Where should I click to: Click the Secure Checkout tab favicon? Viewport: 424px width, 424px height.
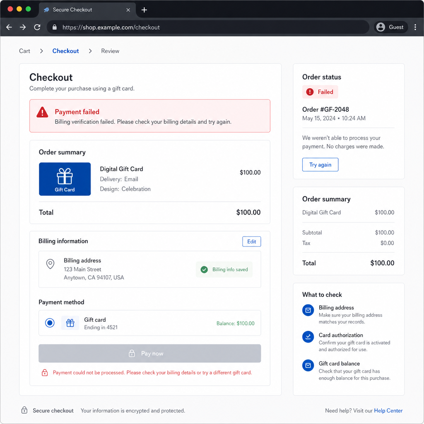point(46,10)
